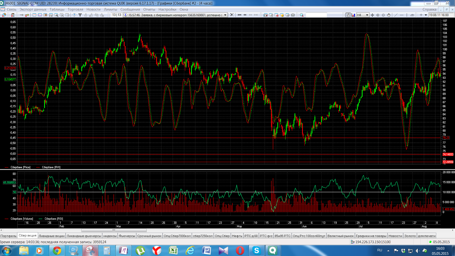The width and height of the screenshot is (455, 256).
Task: Click the crosshair plus tool icon
Action: [x=421, y=15]
